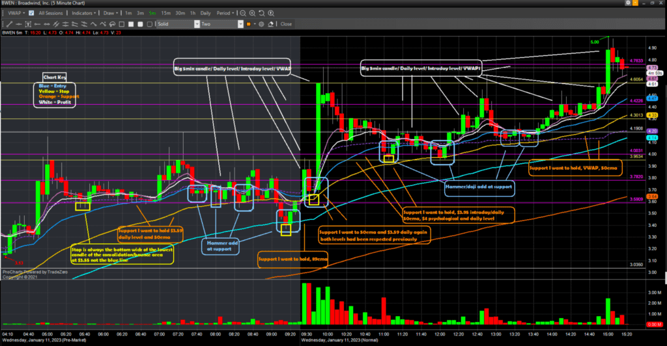Open the Period menu

225,13
